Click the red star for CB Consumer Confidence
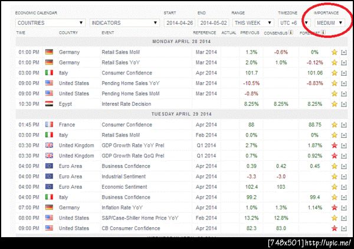354x249 pixels. (334, 228)
